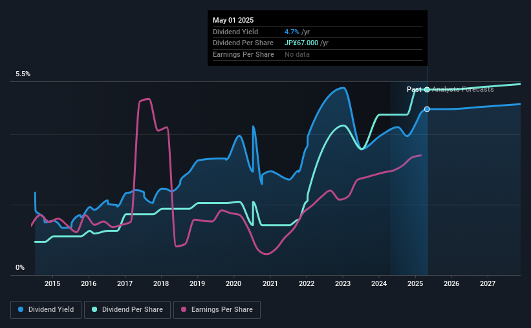Click the tooltip Dividend Per Share row label

(243, 43)
